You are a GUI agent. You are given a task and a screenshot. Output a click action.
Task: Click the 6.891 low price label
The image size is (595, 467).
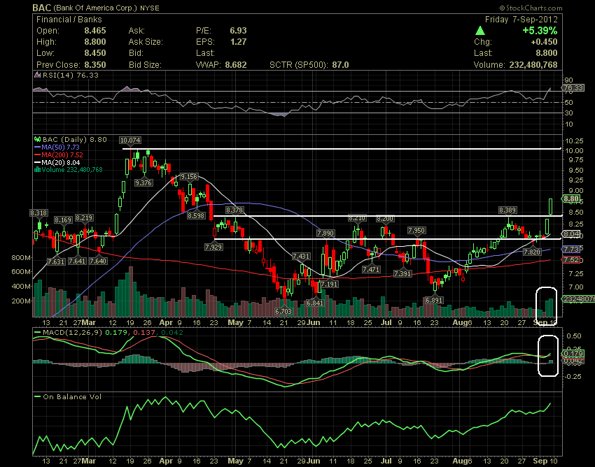434,300
